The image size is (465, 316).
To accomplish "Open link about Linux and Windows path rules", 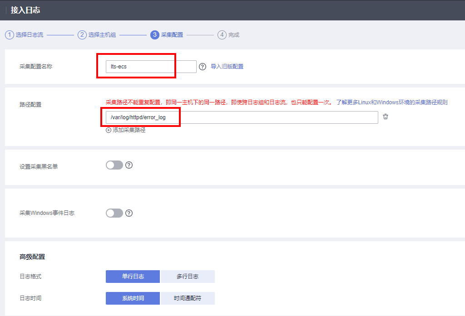I will [x=391, y=102].
